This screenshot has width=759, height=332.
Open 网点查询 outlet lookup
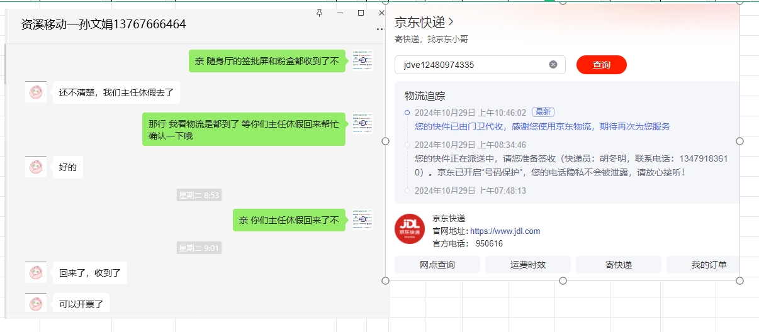(437, 265)
